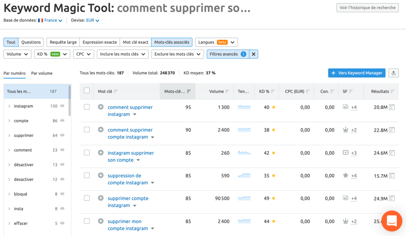Viewport: 406px width, 236px height.
Task: View SERP icon for 24.9M results row
Action: pyautogui.click(x=392, y=199)
